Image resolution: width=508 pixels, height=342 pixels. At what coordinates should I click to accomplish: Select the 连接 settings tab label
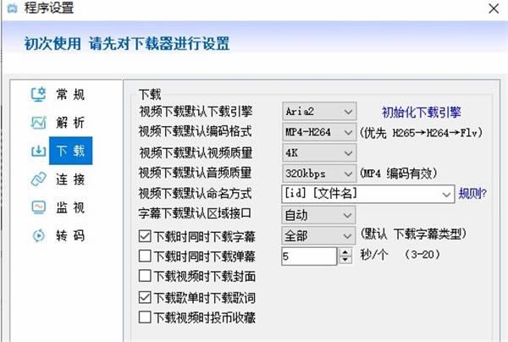coord(69,179)
